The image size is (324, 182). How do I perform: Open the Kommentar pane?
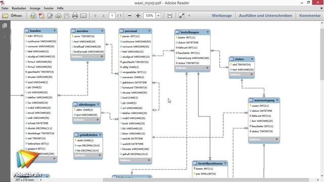pos(310,16)
